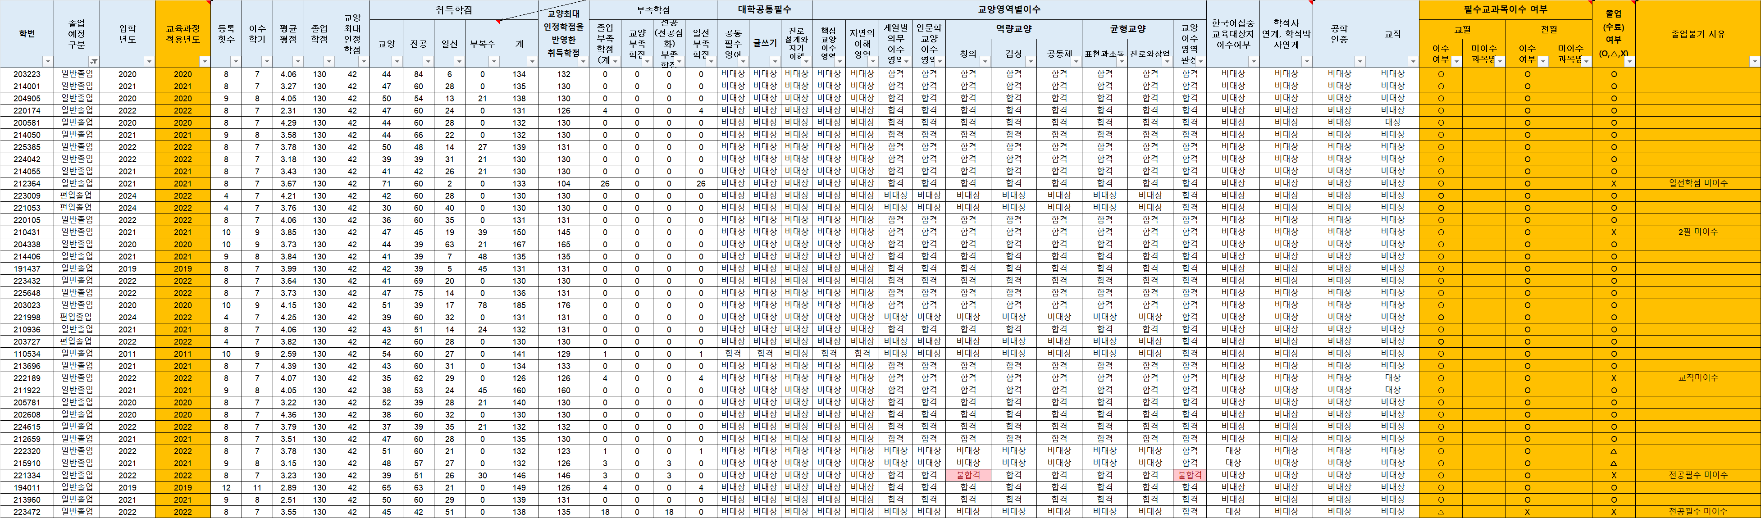
Task: Click the 2필 미이수 cell
Action: (x=1697, y=232)
